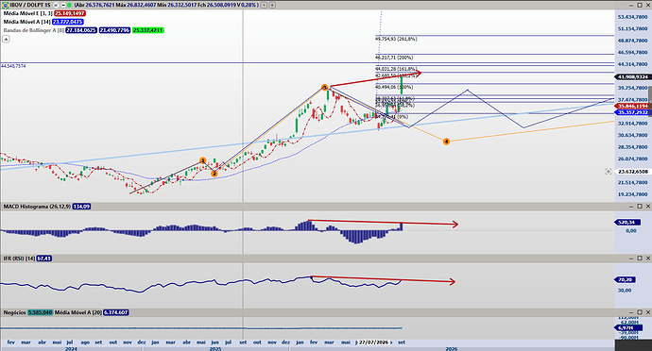Click the volume average badge 6.174.607
Viewport: 652px width, 351px height.
pos(116,312)
